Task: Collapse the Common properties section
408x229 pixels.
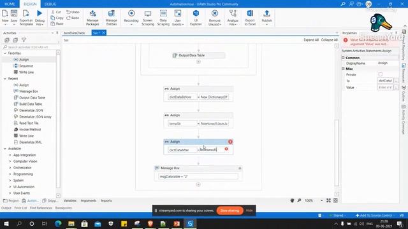Action: click(x=343, y=58)
